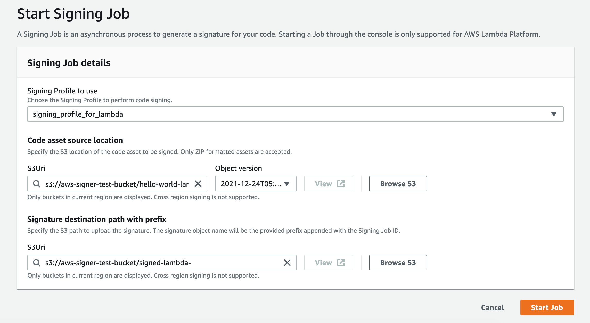Click the destination S3Uri text field
The height and width of the screenshot is (323, 590).
pos(155,263)
